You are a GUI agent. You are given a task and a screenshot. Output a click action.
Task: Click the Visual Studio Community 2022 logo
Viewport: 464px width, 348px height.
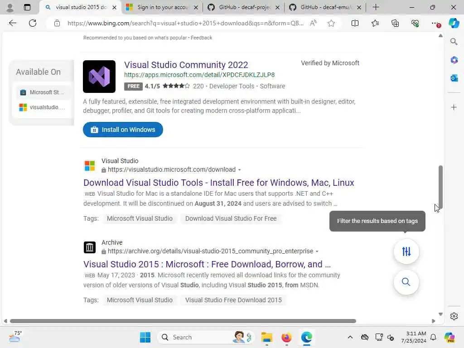[99, 76]
